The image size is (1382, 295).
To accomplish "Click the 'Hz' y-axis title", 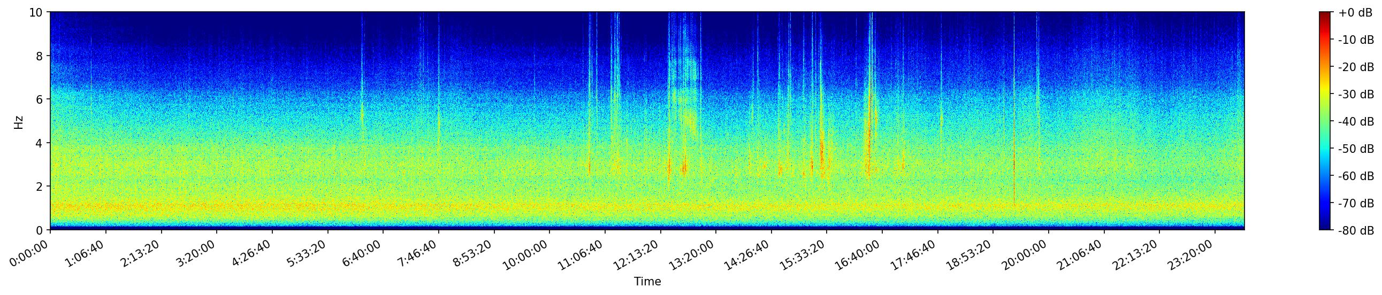I will pos(19,121).
